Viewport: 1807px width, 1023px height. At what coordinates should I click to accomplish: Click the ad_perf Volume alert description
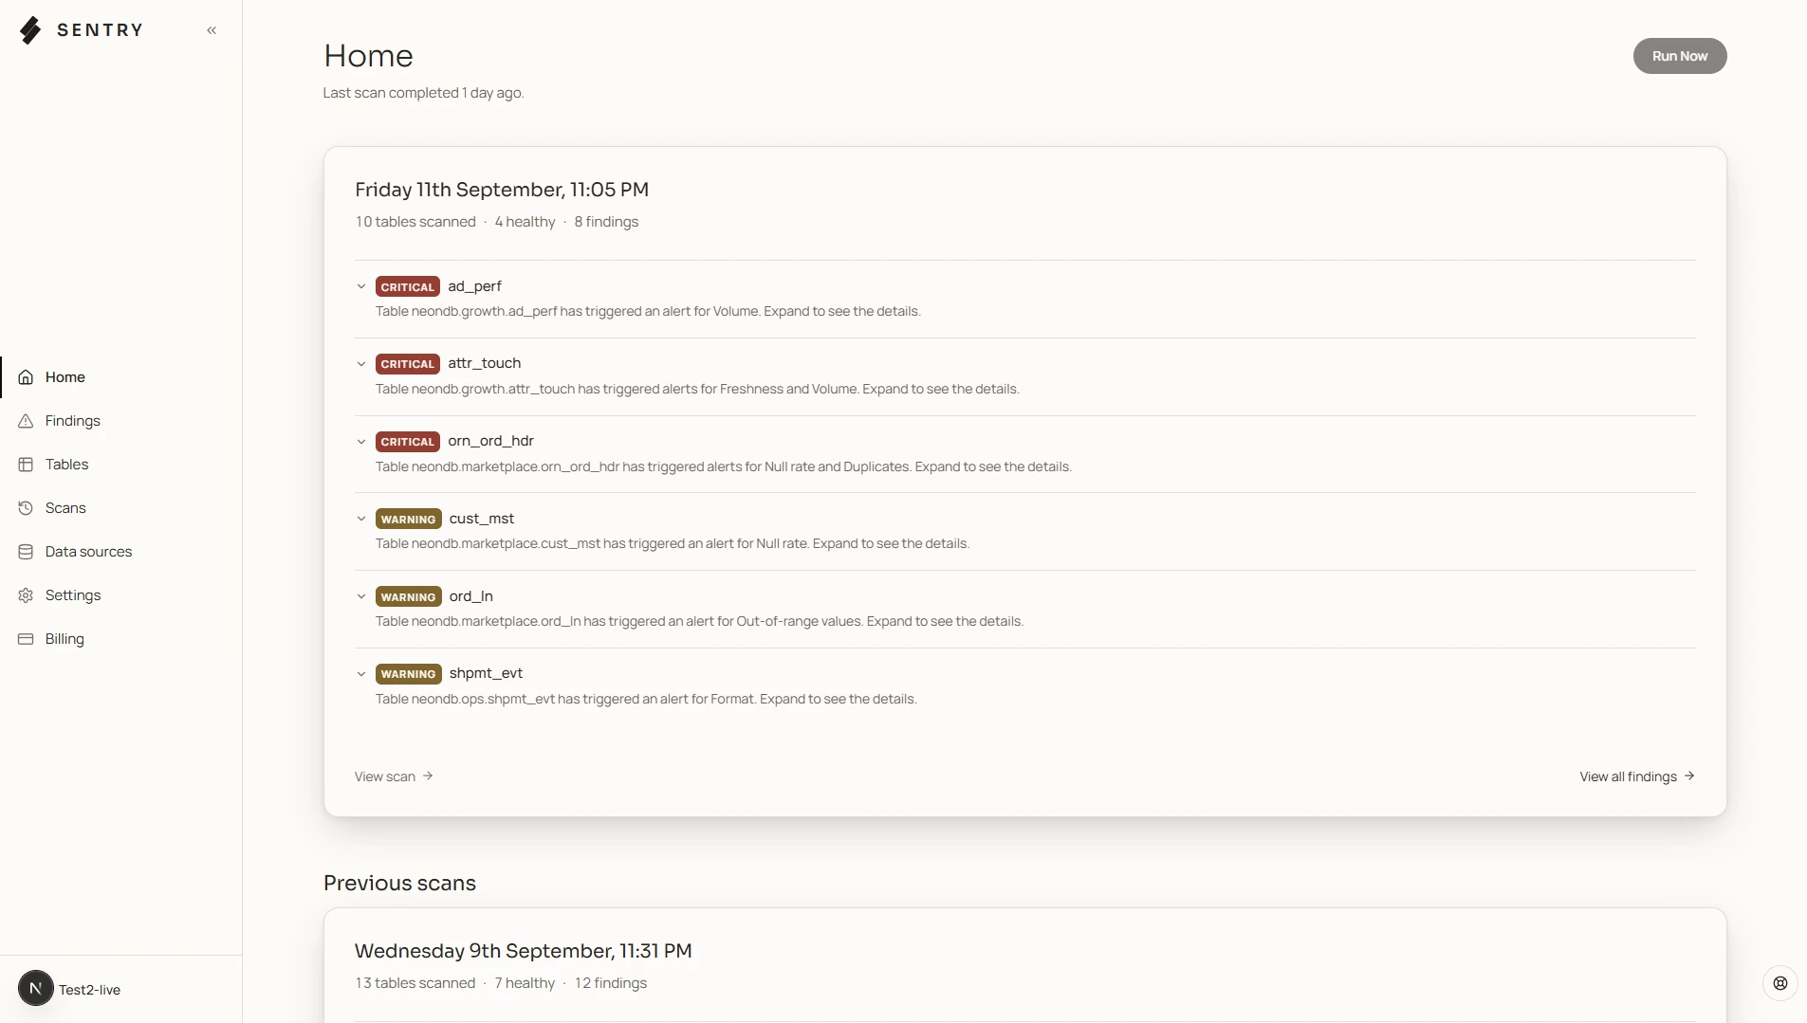coord(648,311)
